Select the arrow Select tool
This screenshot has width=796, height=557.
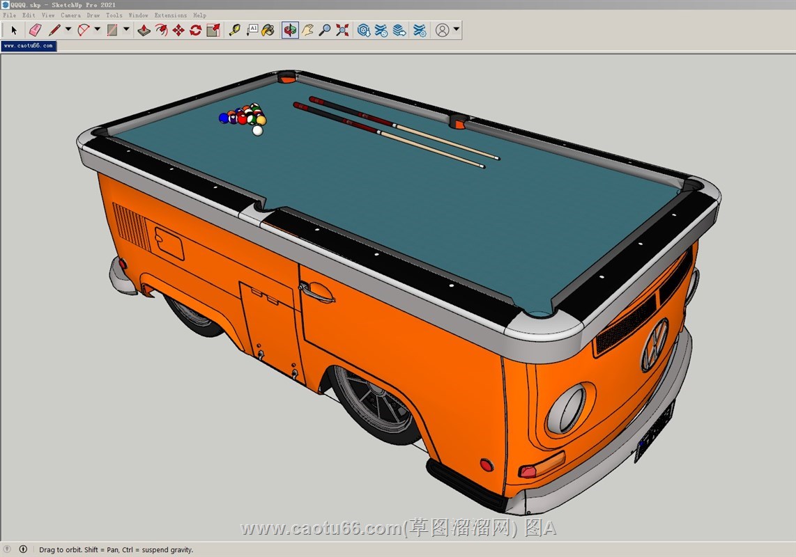[14, 31]
